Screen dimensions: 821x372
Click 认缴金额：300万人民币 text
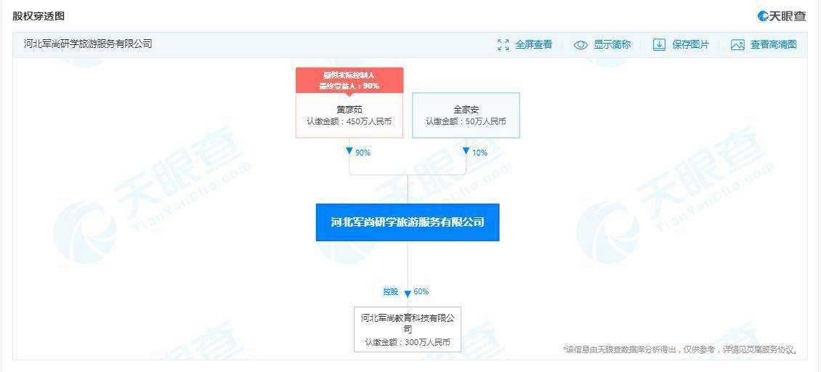[408, 343]
